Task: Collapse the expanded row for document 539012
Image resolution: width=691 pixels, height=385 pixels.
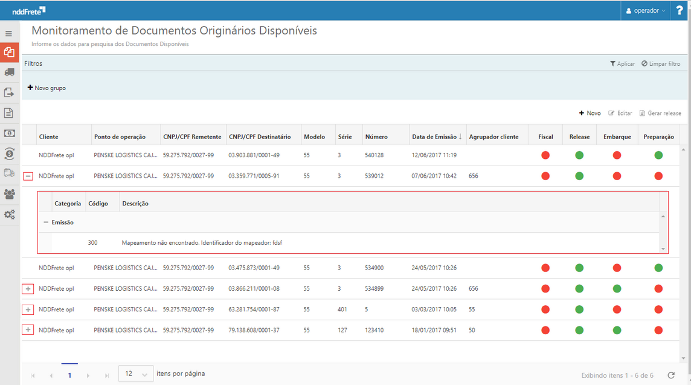Action: click(x=27, y=175)
